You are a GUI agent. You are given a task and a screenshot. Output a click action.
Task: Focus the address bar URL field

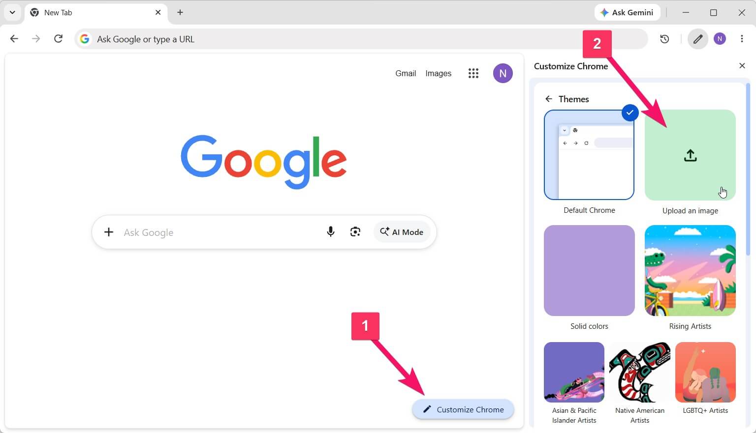(x=361, y=39)
